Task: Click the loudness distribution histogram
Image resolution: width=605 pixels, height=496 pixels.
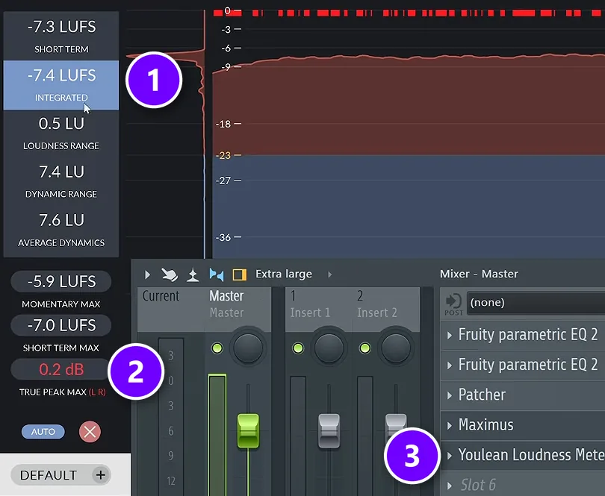Action: [x=166, y=135]
